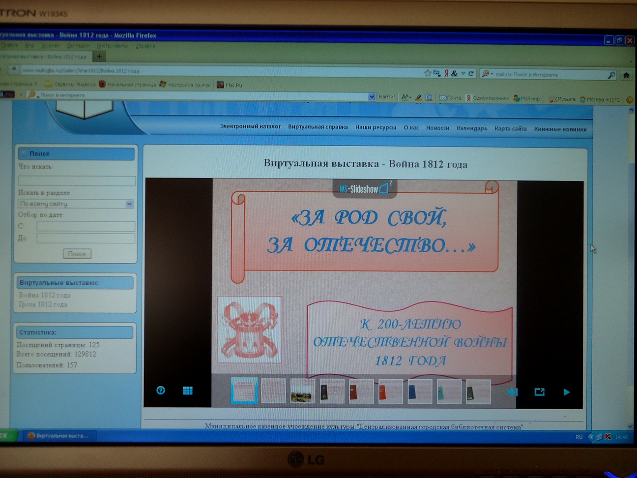Open О нас menu item

[411, 127]
